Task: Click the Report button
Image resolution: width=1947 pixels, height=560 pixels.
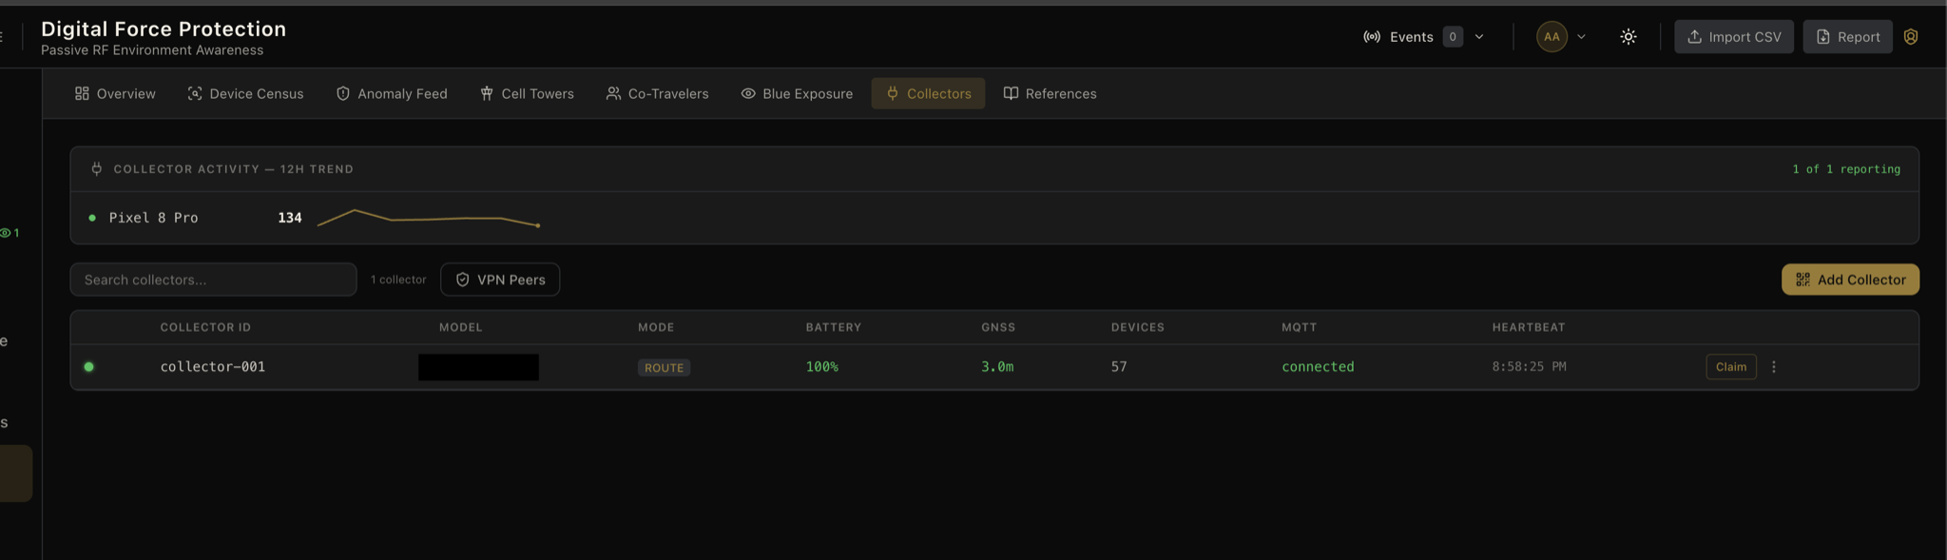Action: [1847, 37]
